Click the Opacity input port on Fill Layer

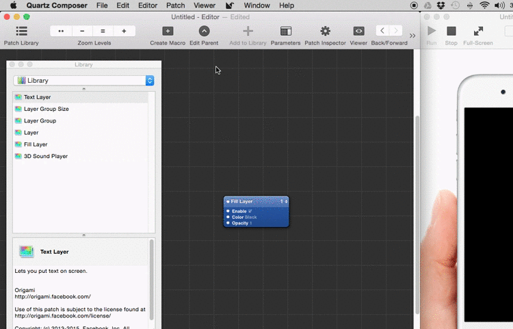(x=228, y=223)
